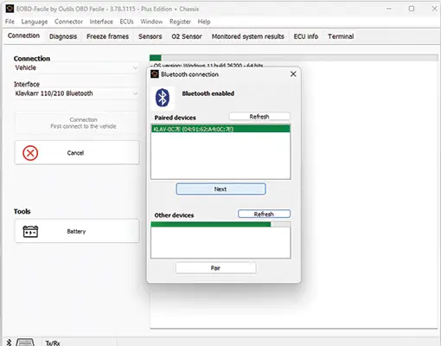The height and width of the screenshot is (346, 441).
Task: Switch to the Sensors tab
Action: tap(150, 36)
